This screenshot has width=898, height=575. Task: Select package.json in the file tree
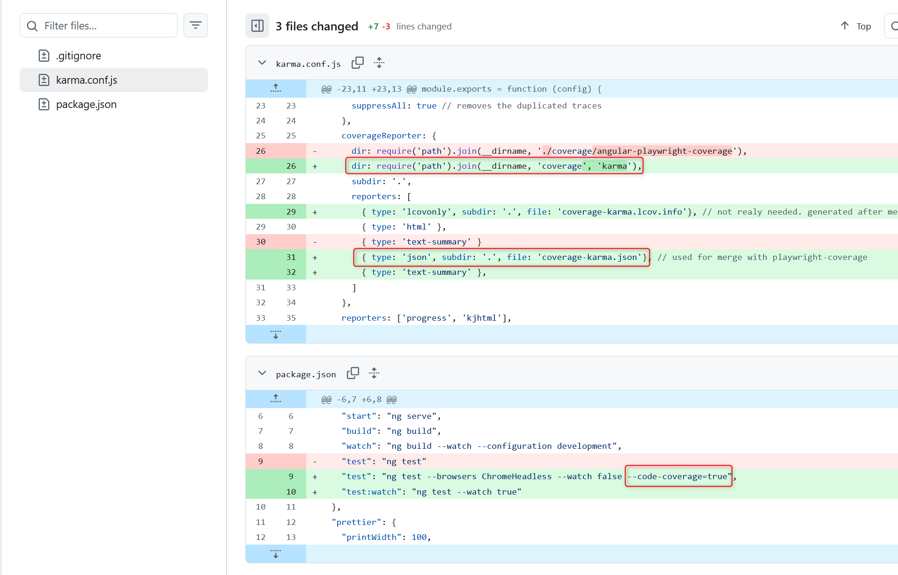(x=86, y=104)
